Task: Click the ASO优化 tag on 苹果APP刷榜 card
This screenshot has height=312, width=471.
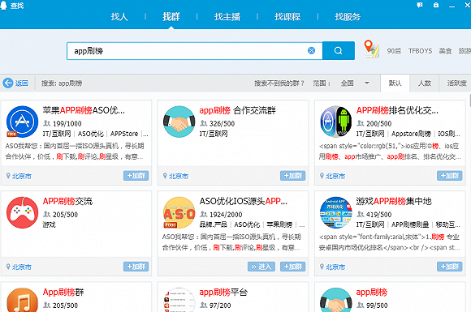Action: (x=91, y=134)
